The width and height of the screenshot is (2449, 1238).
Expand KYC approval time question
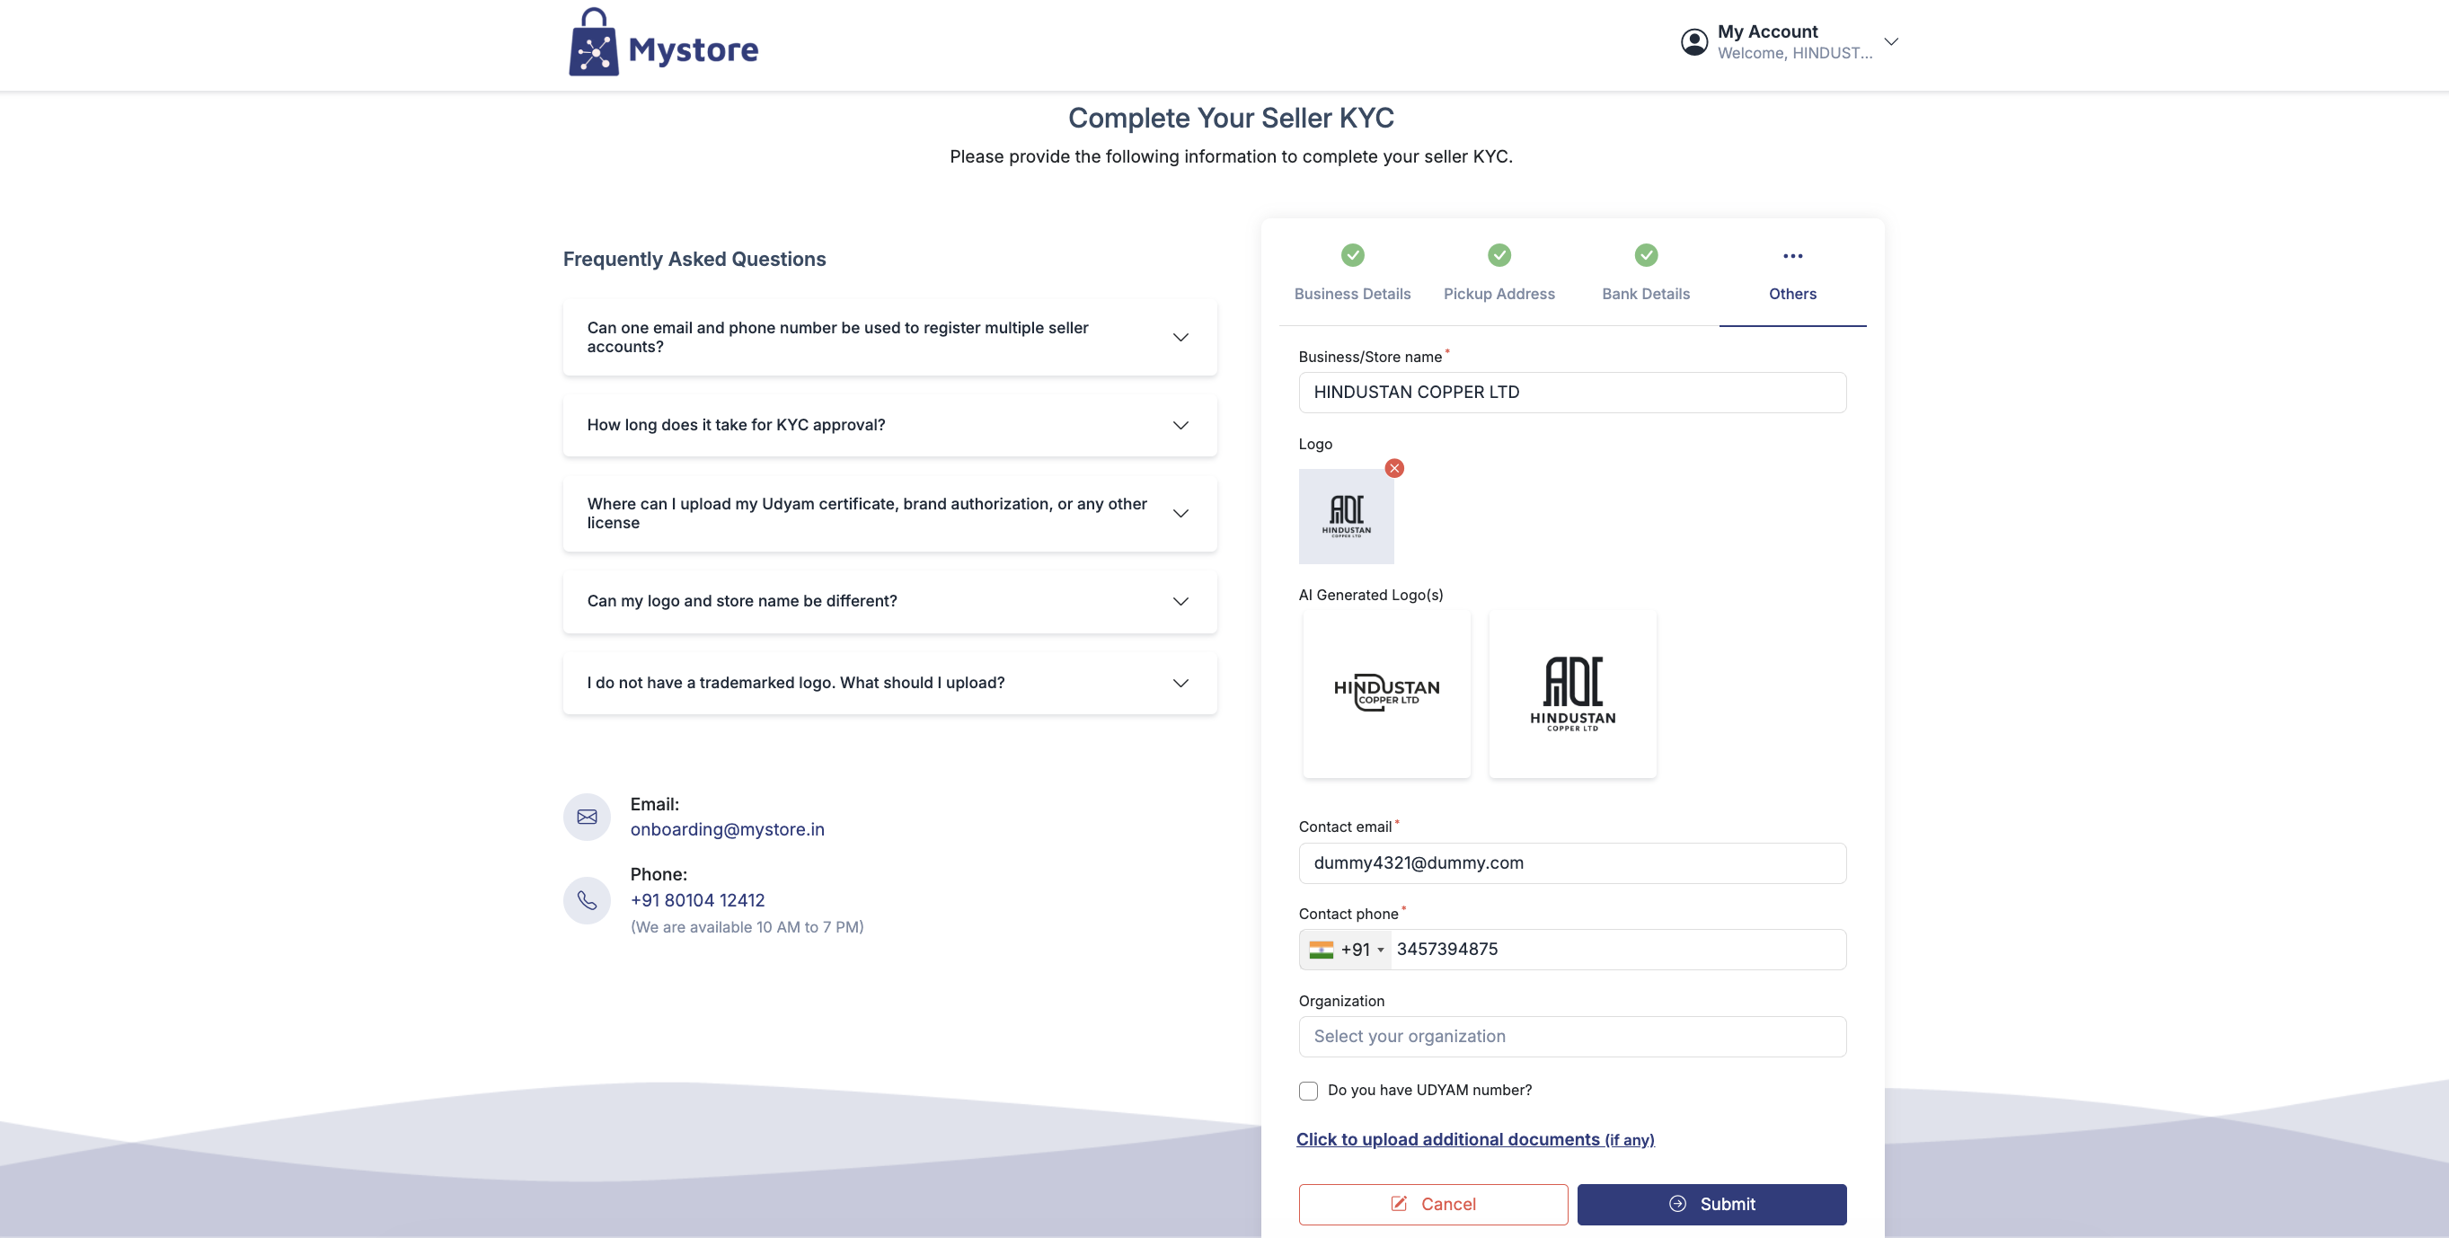click(x=889, y=425)
